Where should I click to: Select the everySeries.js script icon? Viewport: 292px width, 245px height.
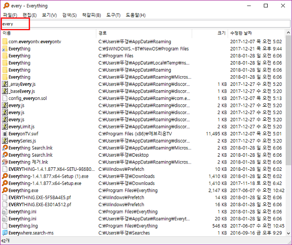5,141
